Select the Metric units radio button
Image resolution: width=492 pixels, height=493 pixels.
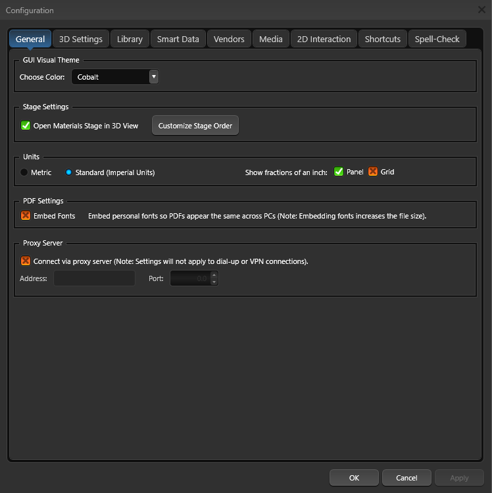pyautogui.click(x=24, y=172)
